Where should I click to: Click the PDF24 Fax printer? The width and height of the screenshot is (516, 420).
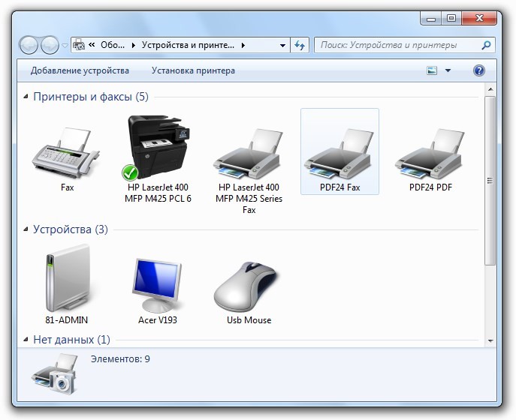(x=339, y=153)
